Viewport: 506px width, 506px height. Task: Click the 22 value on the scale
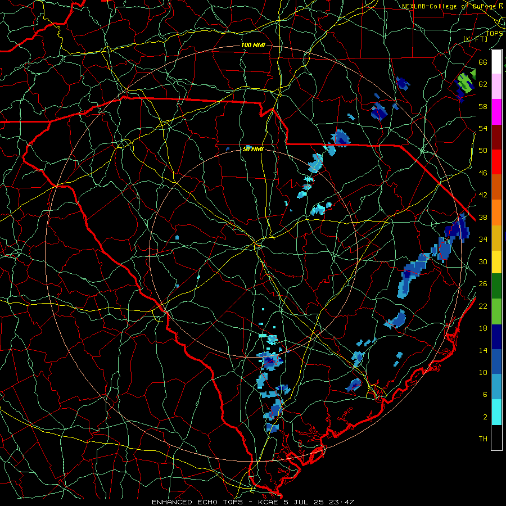click(483, 306)
